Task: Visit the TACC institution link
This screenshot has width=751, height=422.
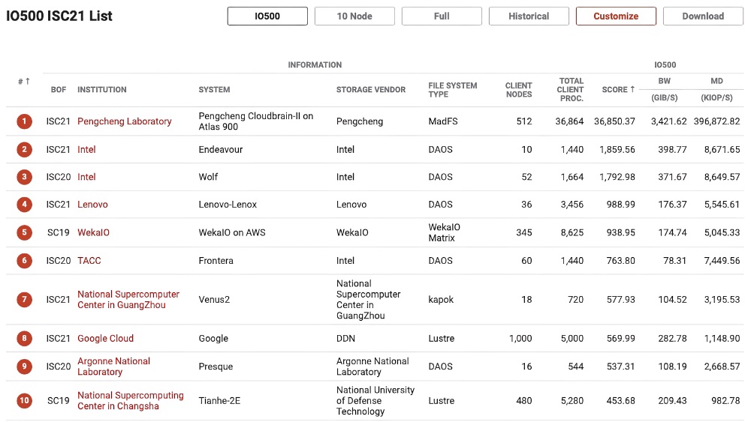Action: [89, 261]
